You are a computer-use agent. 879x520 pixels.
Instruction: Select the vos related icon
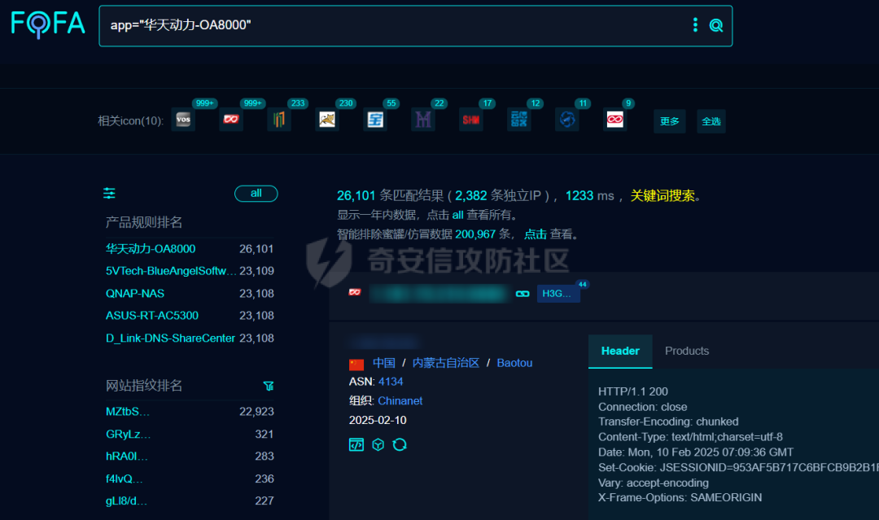tap(183, 120)
